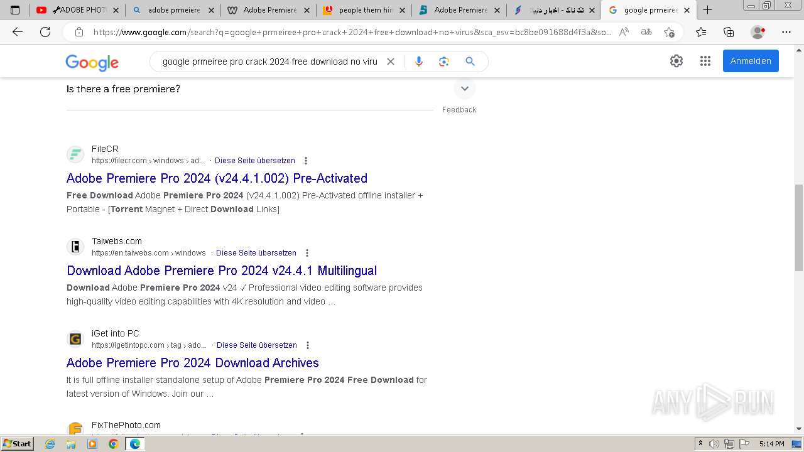
Task: Submit search with magnifier icon
Action: (470, 62)
